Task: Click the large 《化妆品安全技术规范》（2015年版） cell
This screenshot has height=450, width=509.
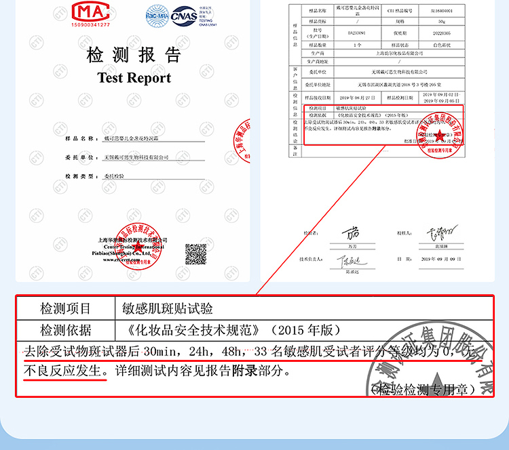Action: [x=304, y=330]
